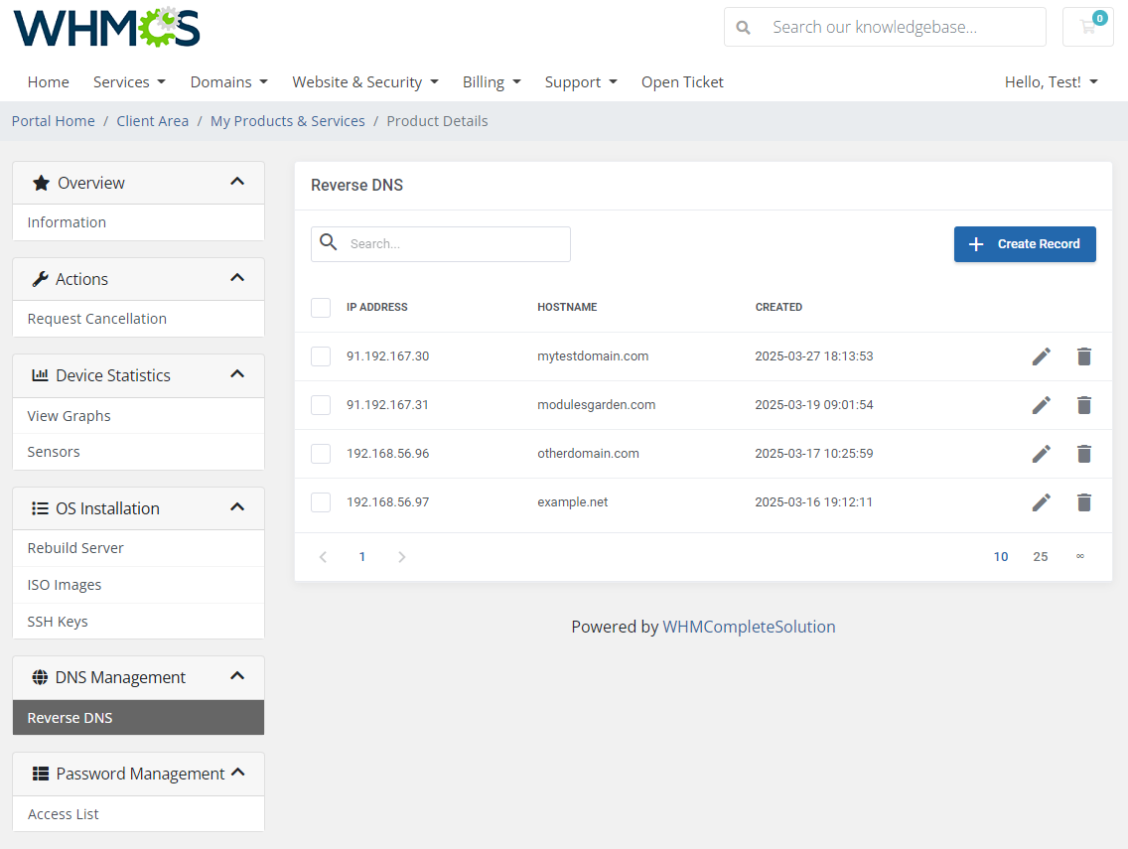Open the WHMCompleteSolution link

tap(750, 627)
